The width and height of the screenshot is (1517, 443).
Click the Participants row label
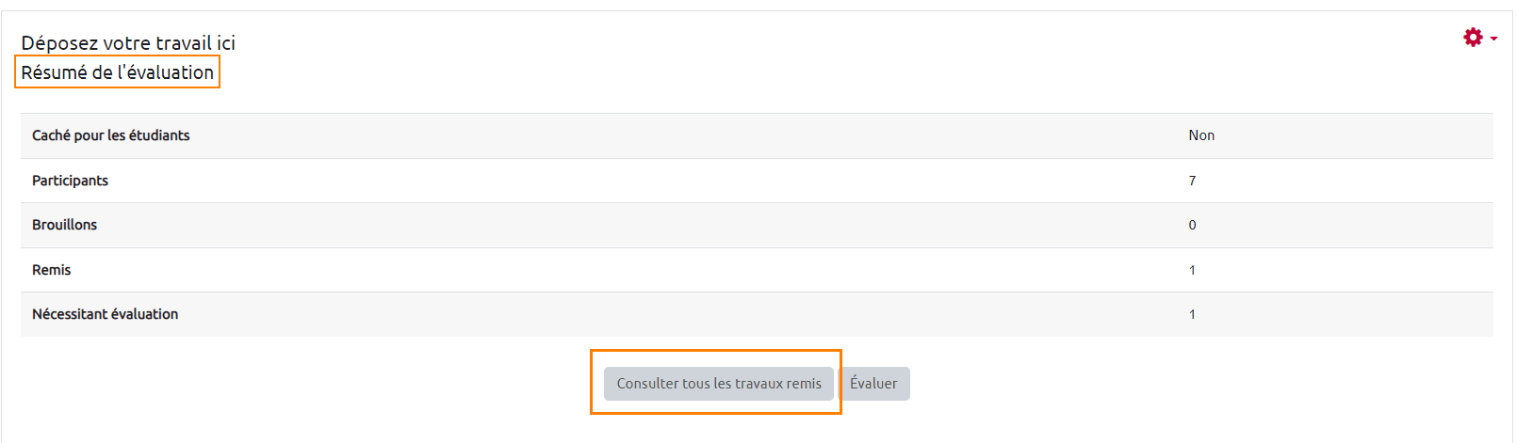70,181
